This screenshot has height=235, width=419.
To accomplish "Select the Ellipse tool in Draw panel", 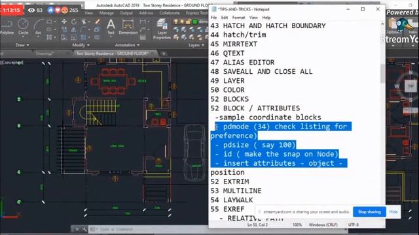I will (50, 29).
